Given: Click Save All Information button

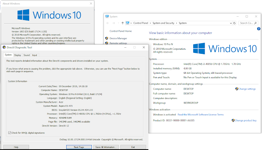Looking at the screenshot, I should pos(106,147).
